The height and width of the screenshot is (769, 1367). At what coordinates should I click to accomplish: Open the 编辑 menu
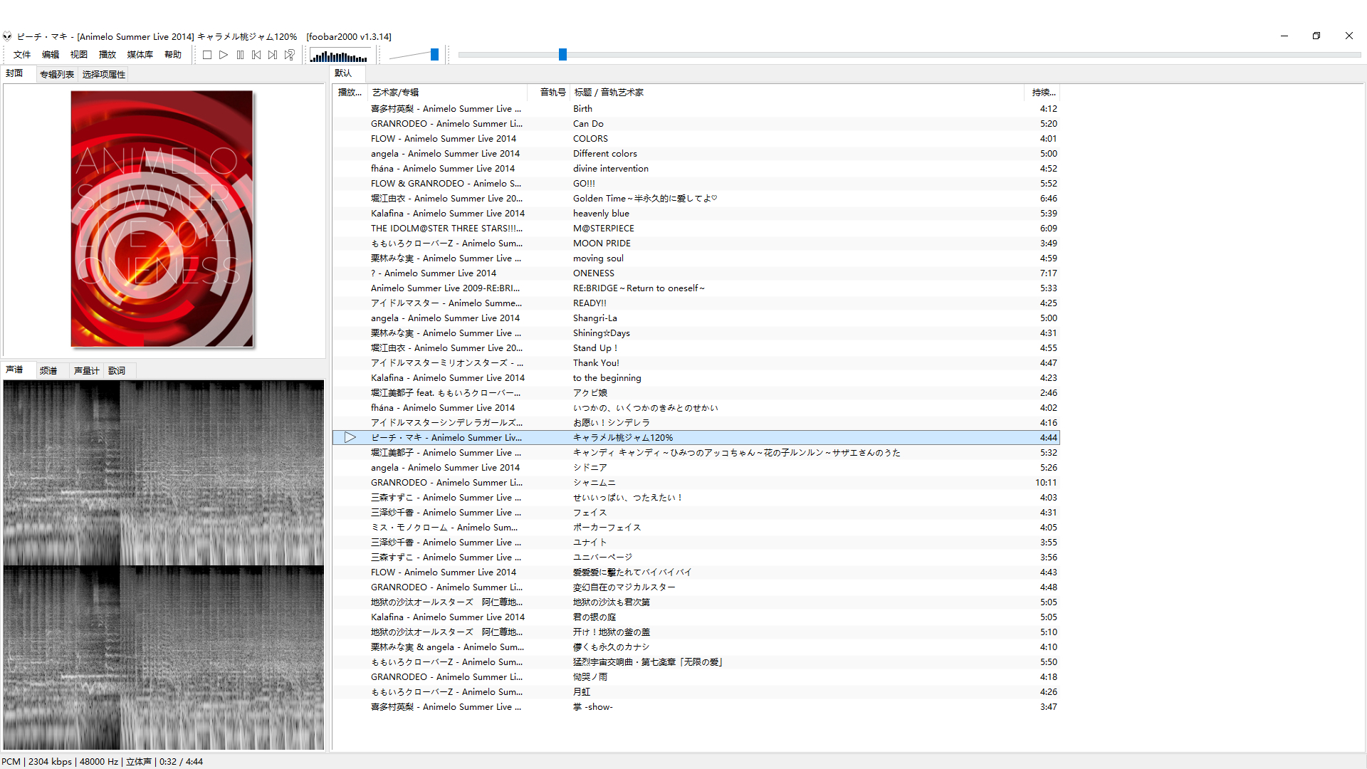click(51, 55)
